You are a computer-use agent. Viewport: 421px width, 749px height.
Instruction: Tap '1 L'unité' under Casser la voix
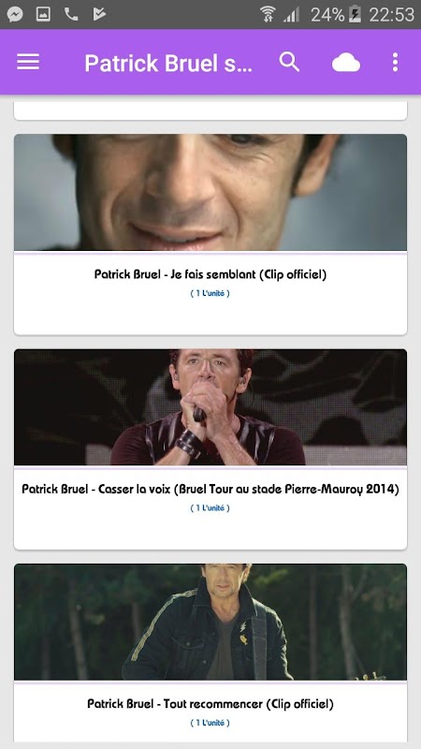click(x=210, y=508)
